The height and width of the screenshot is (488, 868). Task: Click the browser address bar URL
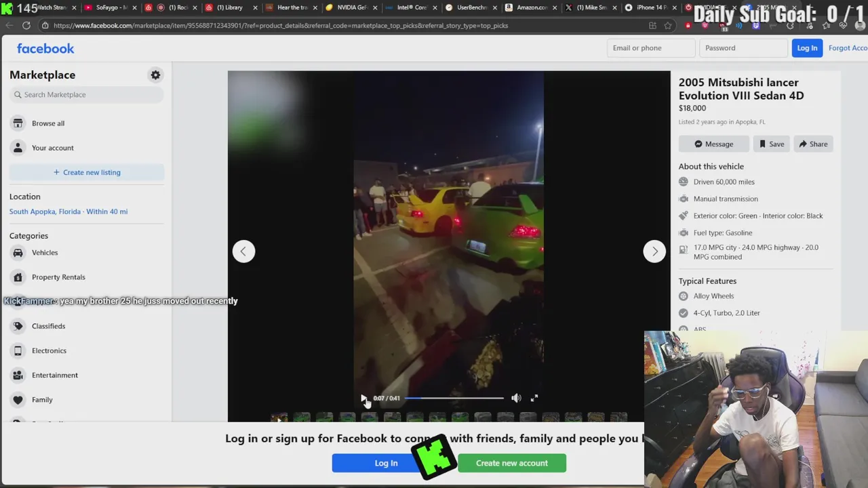coord(281,26)
